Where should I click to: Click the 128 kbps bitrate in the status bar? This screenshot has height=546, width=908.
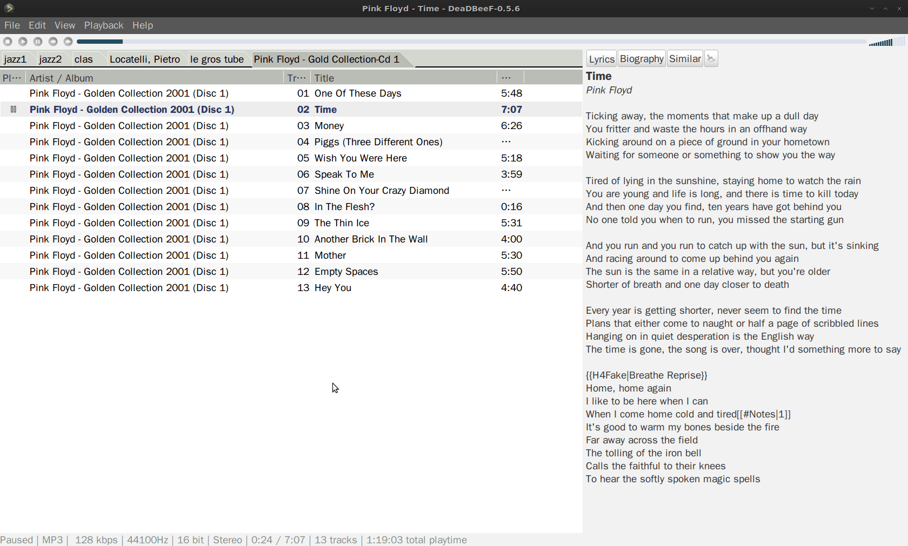point(96,540)
